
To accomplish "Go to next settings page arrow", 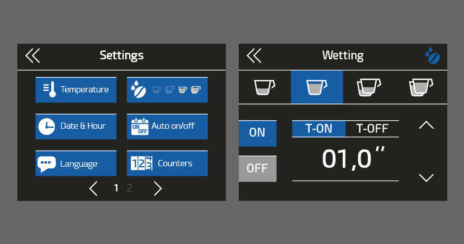I will point(158,189).
